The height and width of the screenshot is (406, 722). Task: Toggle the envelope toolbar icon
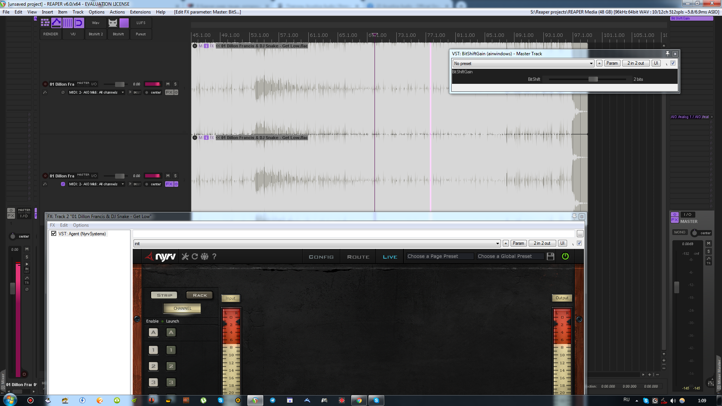click(x=56, y=23)
